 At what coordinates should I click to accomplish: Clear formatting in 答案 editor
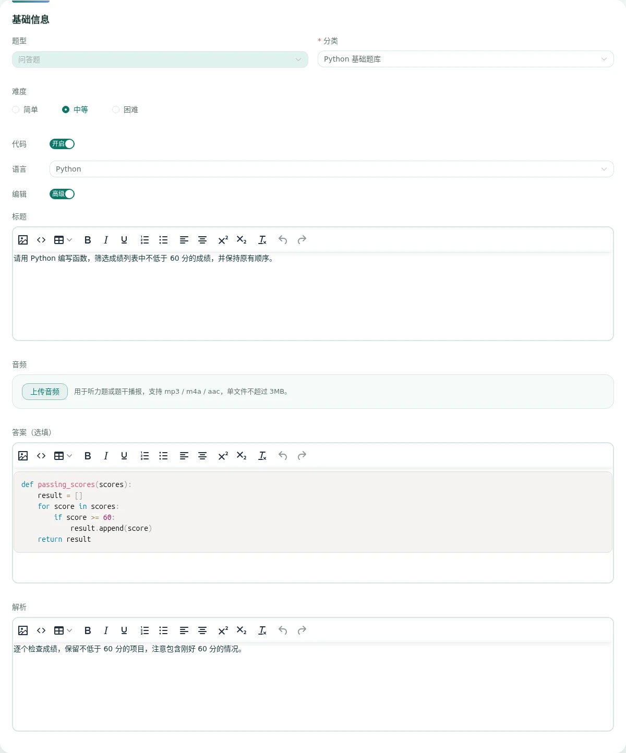[262, 456]
